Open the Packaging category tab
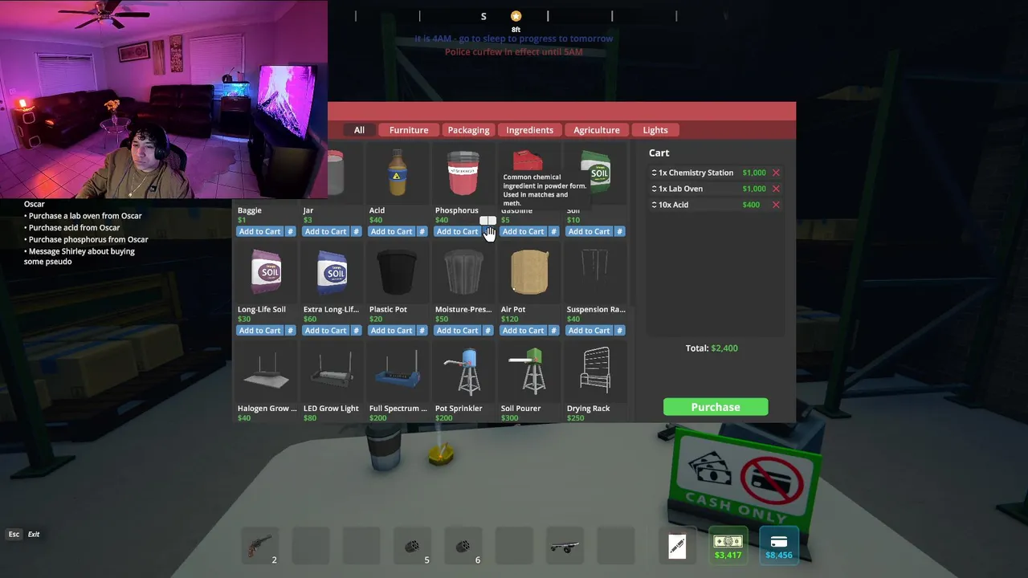The image size is (1028, 578). coord(468,130)
